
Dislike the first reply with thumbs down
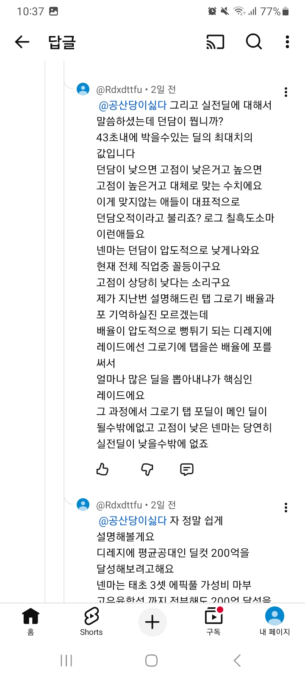tap(147, 469)
